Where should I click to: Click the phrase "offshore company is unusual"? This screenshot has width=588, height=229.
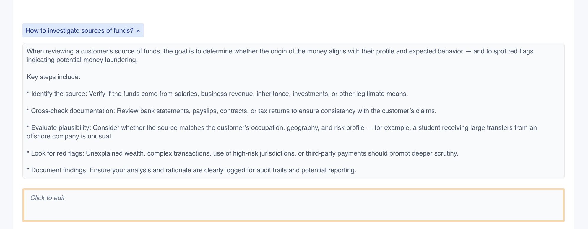(x=69, y=136)
